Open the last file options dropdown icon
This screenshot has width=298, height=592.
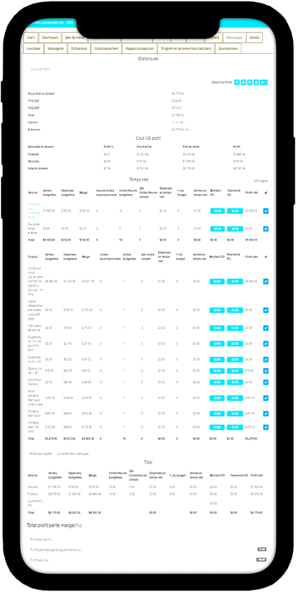[264, 82]
